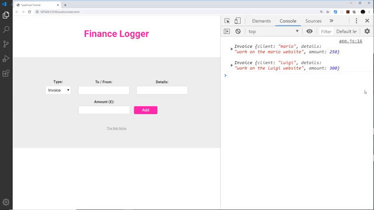Go back in browser history
This screenshot has width=374, height=210.
click(x=17, y=12)
